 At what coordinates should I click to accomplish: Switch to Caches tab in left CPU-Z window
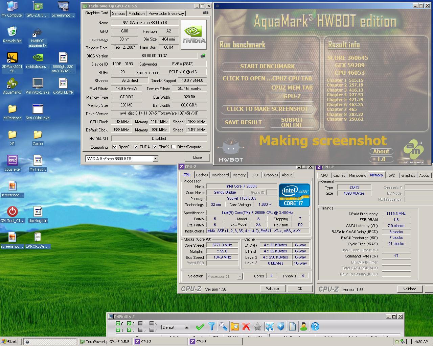[x=202, y=175]
